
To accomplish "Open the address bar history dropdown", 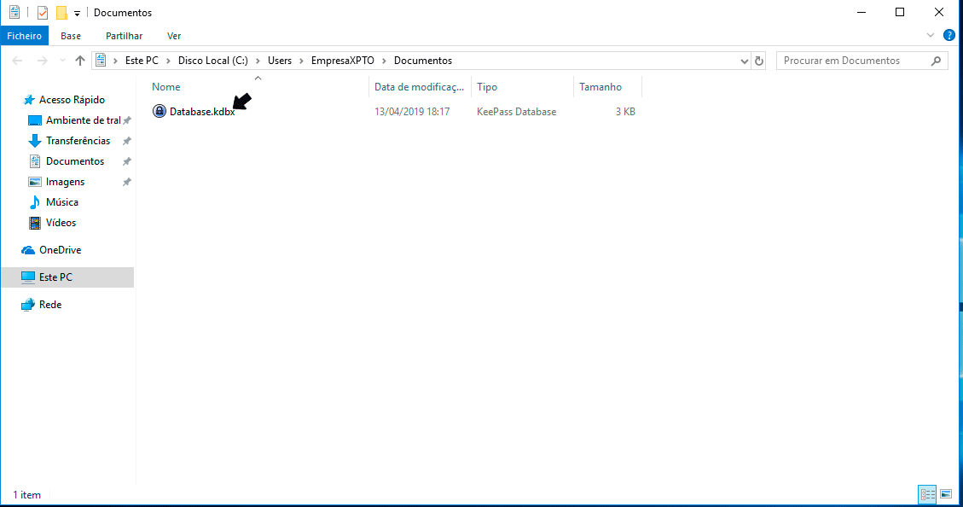I will pyautogui.click(x=745, y=61).
